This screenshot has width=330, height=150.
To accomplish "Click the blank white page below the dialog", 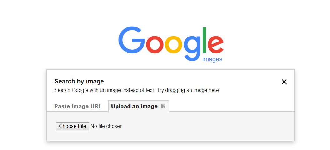I will pos(169,146).
